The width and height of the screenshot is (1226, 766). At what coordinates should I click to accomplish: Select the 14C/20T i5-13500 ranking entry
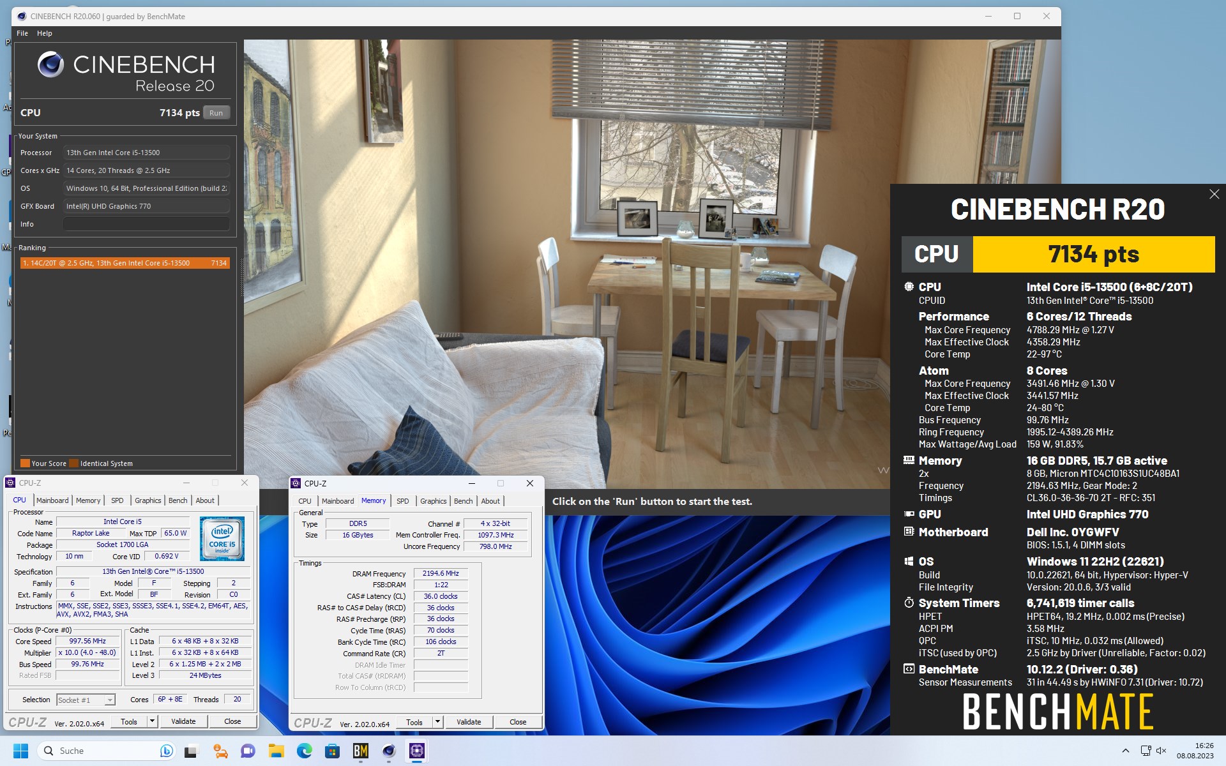pyautogui.click(x=125, y=263)
